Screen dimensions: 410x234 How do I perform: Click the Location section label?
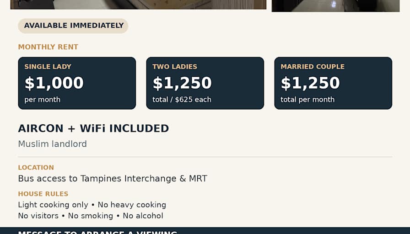click(36, 167)
